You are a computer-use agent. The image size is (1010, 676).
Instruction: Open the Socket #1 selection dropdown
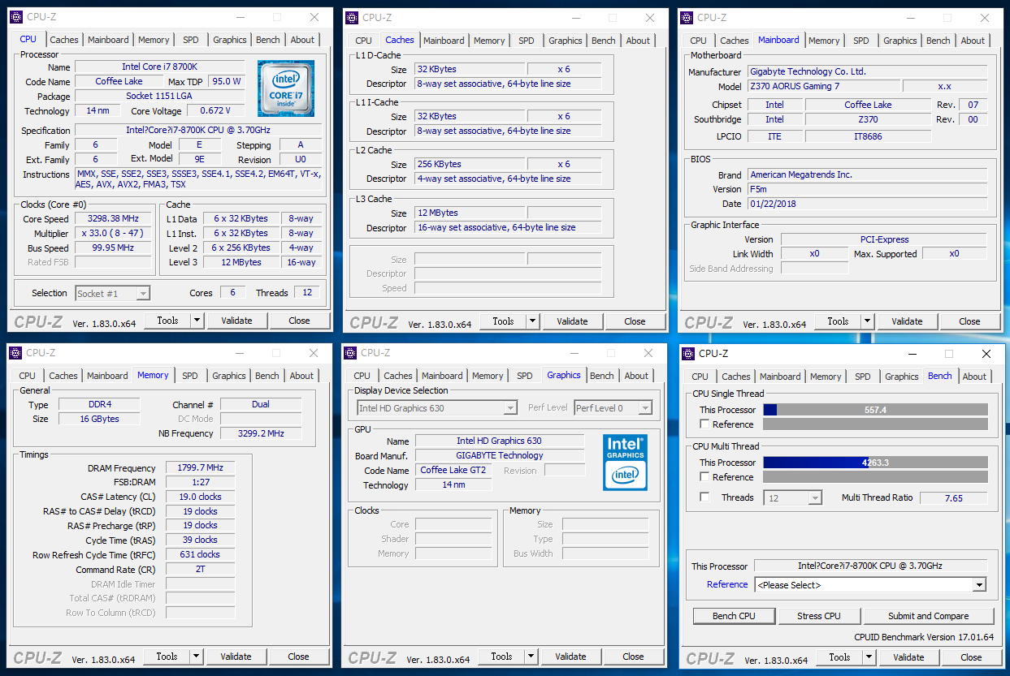point(113,293)
